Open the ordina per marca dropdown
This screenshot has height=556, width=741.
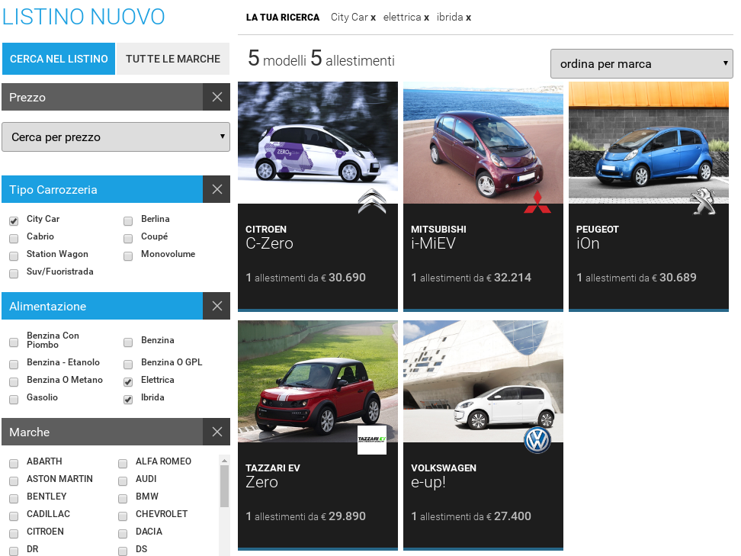[641, 64]
